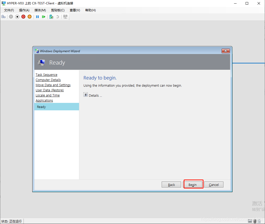Image resolution: width=265 pixels, height=224 pixels.
Task: Click the Deployment Wizard title bar icon
Action: tap(37, 51)
